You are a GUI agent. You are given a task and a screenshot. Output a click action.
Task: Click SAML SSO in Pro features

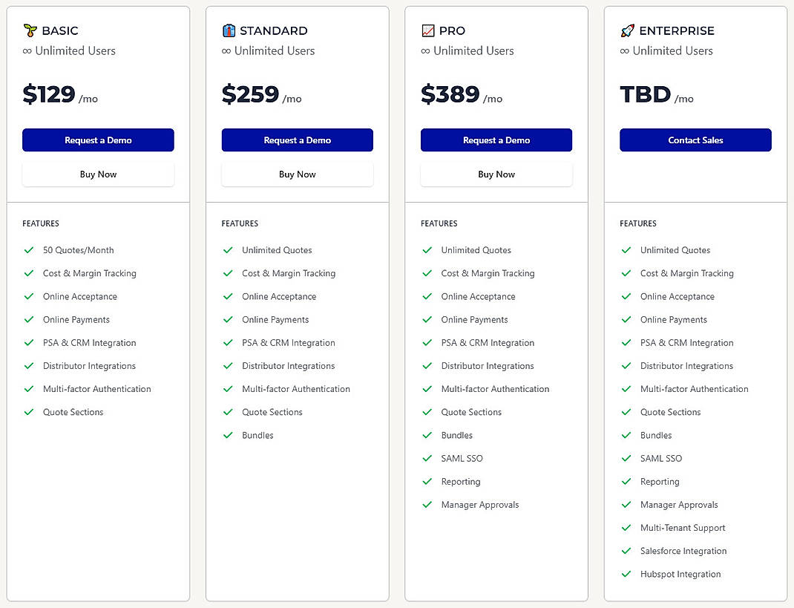point(462,459)
